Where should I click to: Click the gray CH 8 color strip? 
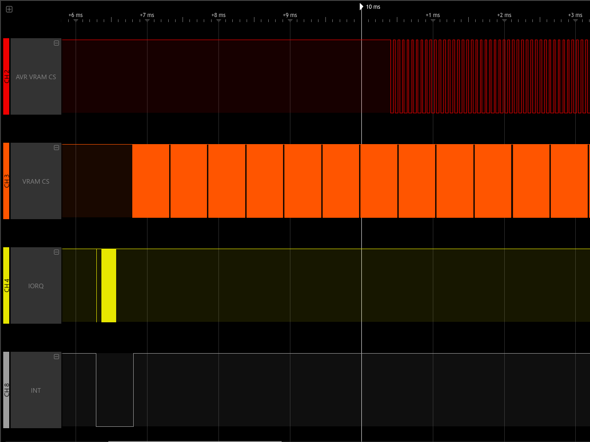click(x=6, y=390)
